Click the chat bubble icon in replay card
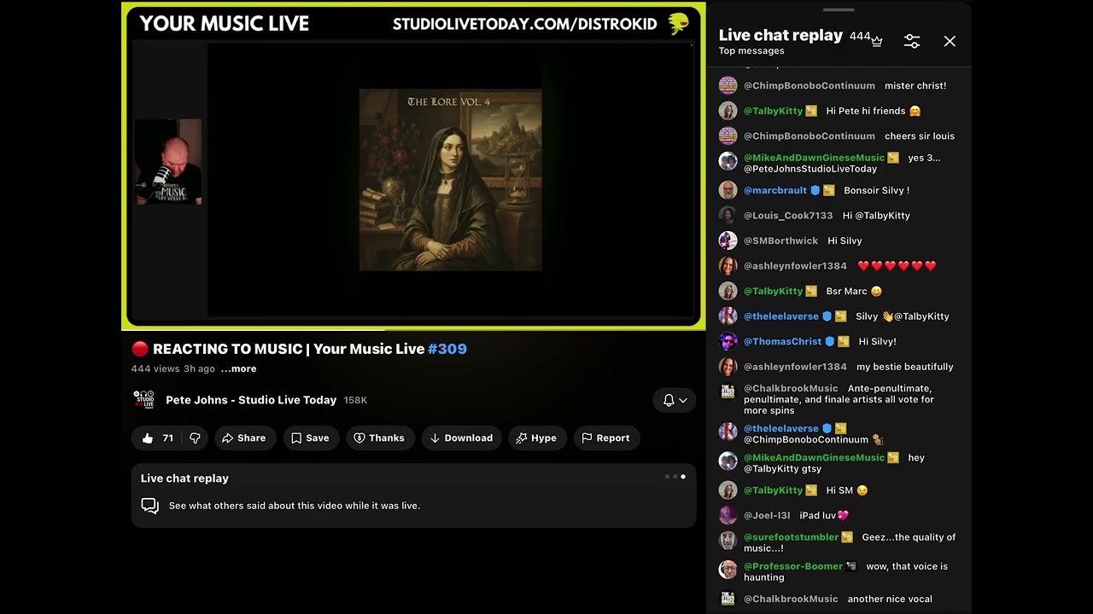The image size is (1093, 614). tap(150, 506)
